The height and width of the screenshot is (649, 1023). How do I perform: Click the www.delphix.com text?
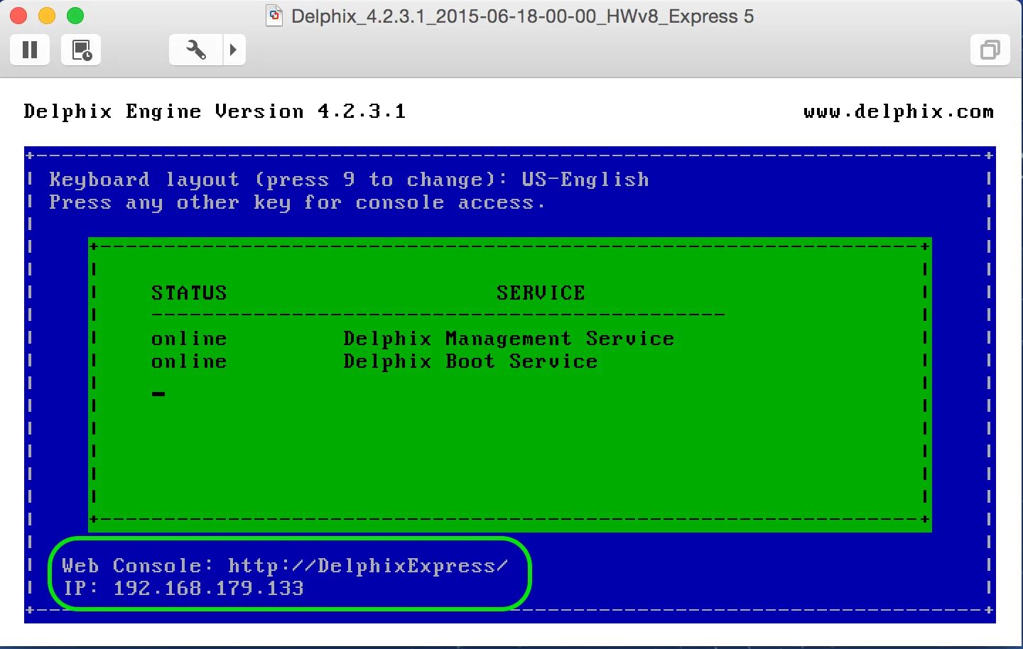(899, 111)
